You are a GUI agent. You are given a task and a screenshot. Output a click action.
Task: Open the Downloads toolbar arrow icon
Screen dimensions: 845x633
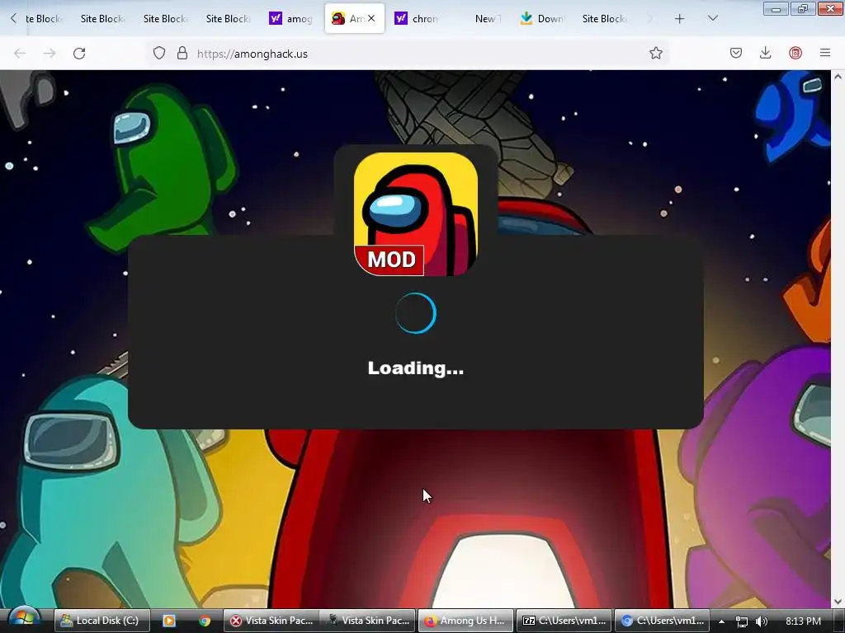point(765,54)
